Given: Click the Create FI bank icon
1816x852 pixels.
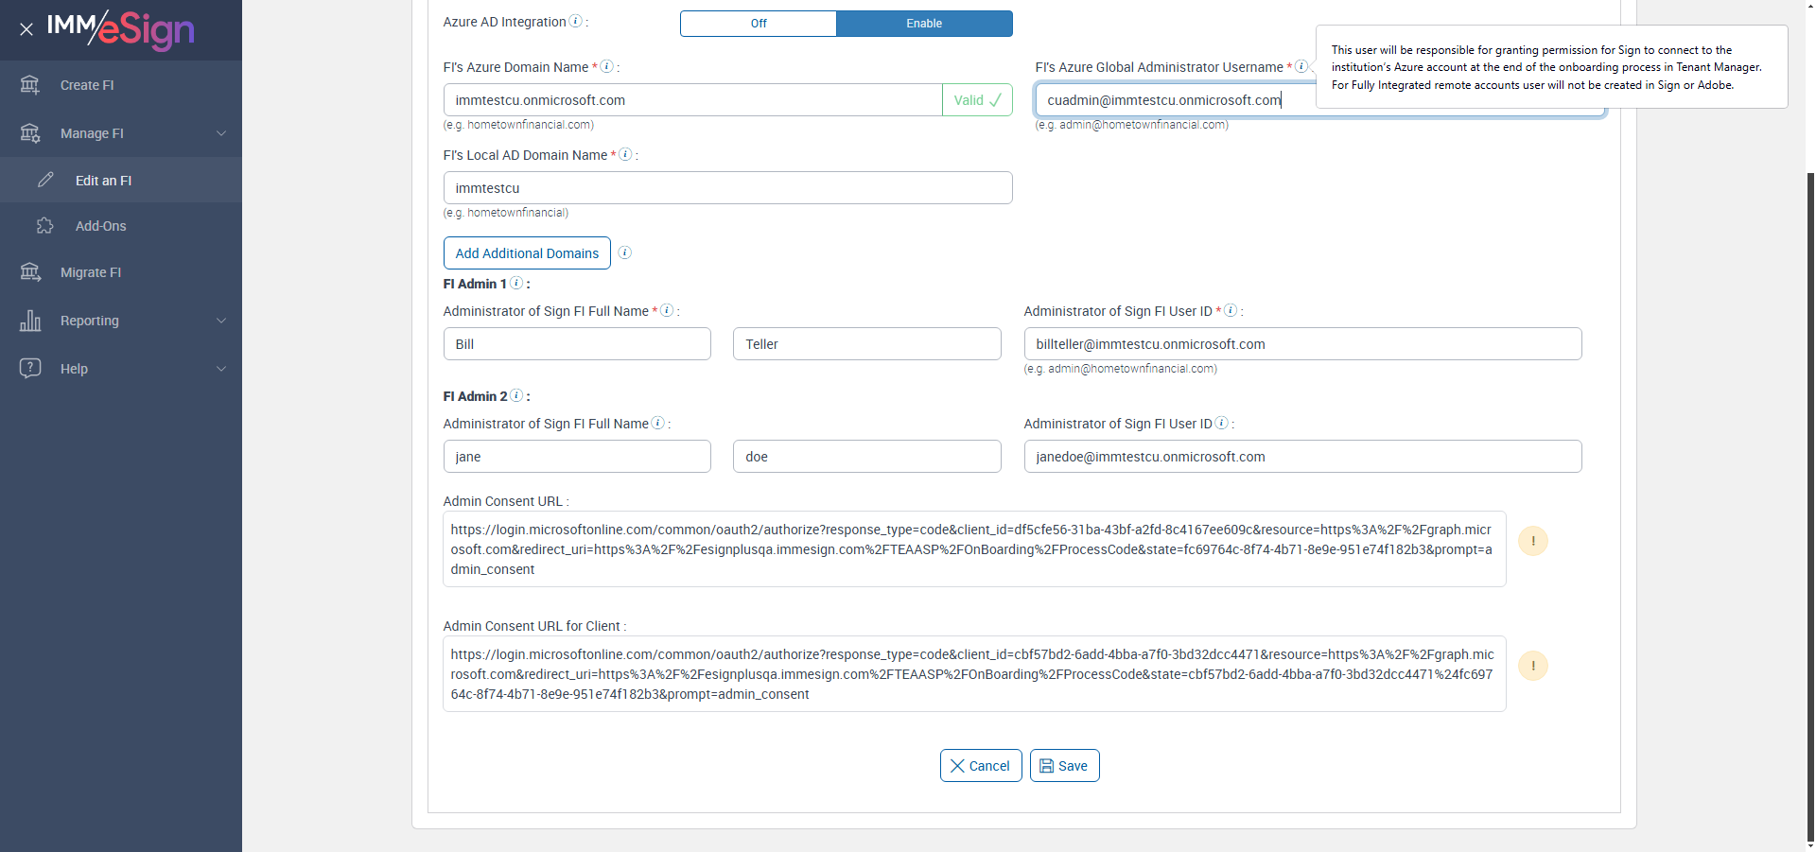Looking at the screenshot, I should (x=30, y=85).
